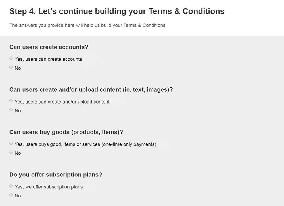Select "No" under the accounts question
284x206 pixels.
11,67
